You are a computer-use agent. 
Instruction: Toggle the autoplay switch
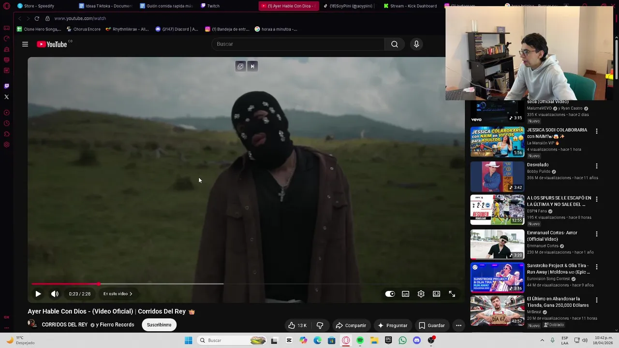click(390, 294)
